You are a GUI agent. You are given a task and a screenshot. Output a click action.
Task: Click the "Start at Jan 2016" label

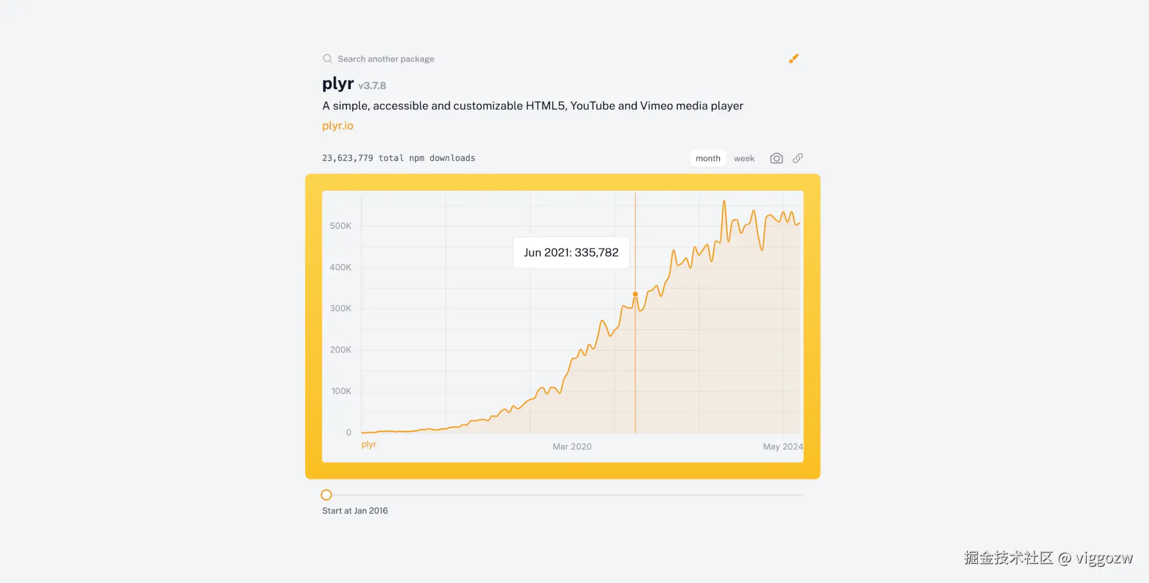(355, 511)
